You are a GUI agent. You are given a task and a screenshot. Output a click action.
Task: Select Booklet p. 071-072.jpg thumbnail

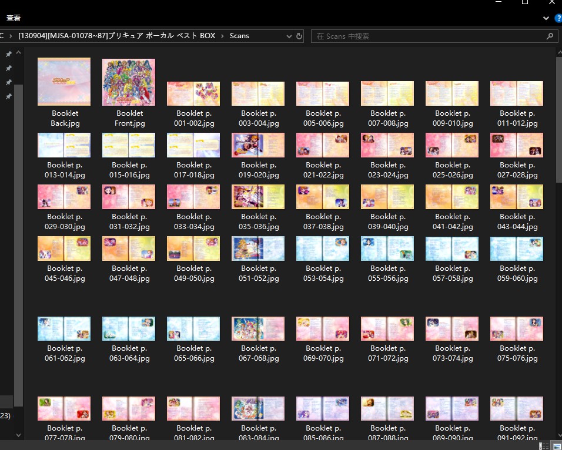tap(387, 328)
